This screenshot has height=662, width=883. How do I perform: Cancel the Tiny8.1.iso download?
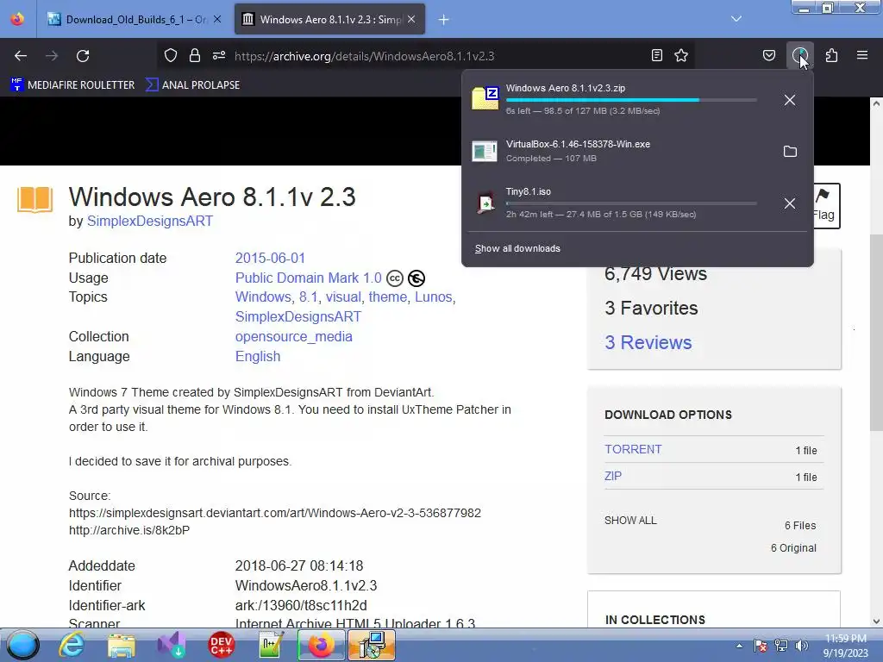[x=790, y=203]
